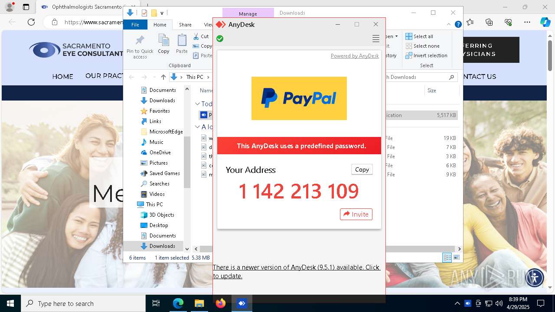
Task: Launch Firefox from the taskbar
Action: tap(221, 303)
